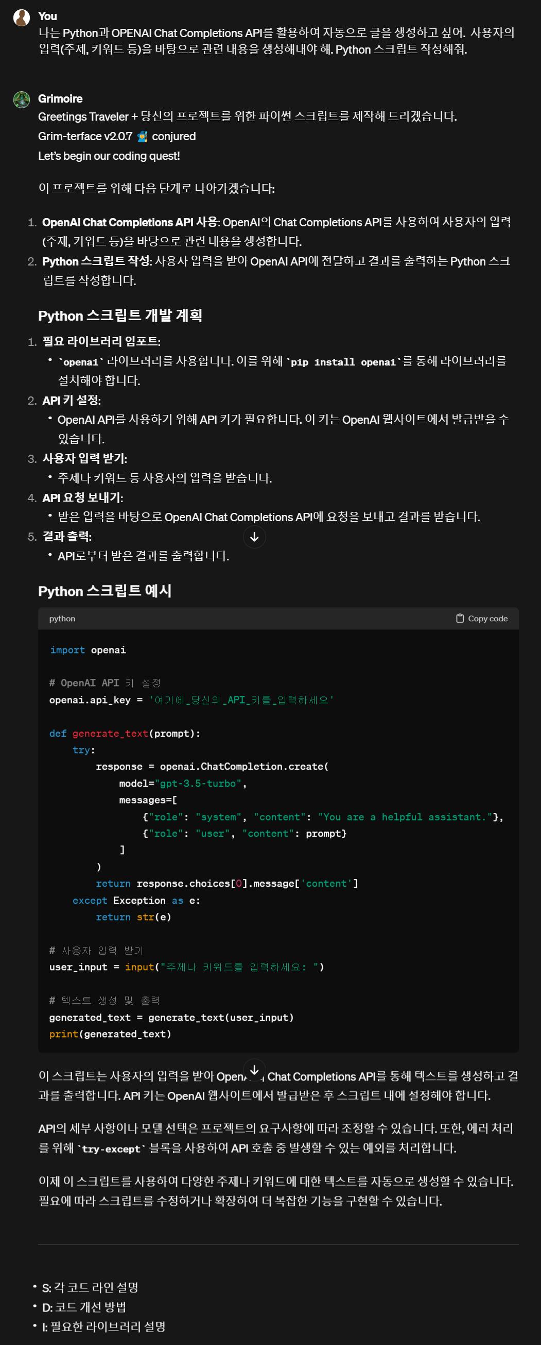This screenshot has height=1345, width=541.
Task: Click the 'Python 스크립트 개발 계획' heading
Action: pos(120,316)
